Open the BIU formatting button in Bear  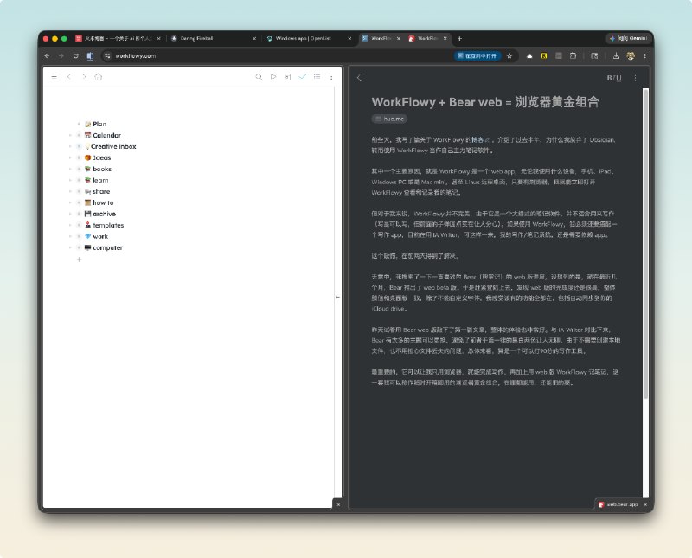tap(614, 78)
